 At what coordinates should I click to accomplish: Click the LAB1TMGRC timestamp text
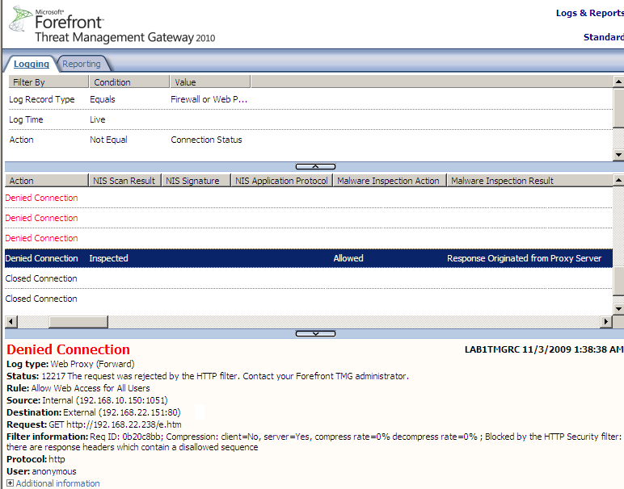[x=544, y=349]
